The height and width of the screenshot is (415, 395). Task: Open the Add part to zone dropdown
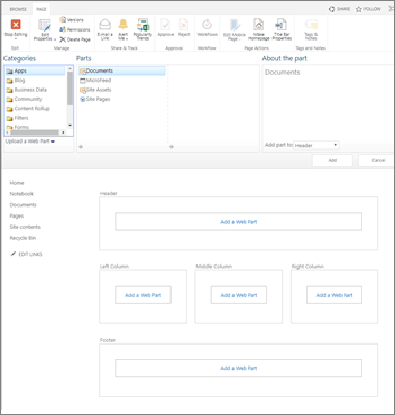pos(317,145)
